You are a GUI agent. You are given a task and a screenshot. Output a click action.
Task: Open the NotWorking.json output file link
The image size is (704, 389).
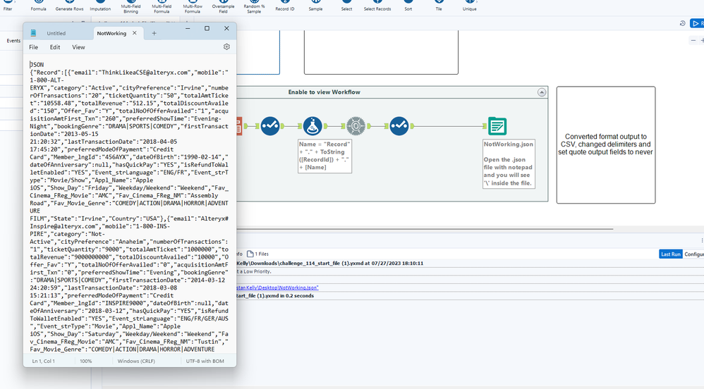click(x=277, y=288)
